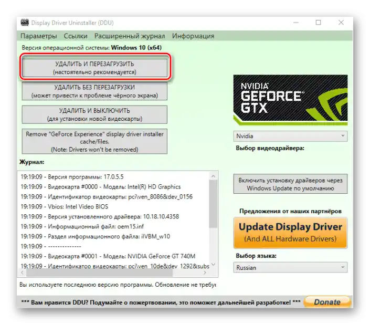Click 'Выбор видеодрайвера:' label
The width and height of the screenshot is (370, 325).
tap(270, 148)
